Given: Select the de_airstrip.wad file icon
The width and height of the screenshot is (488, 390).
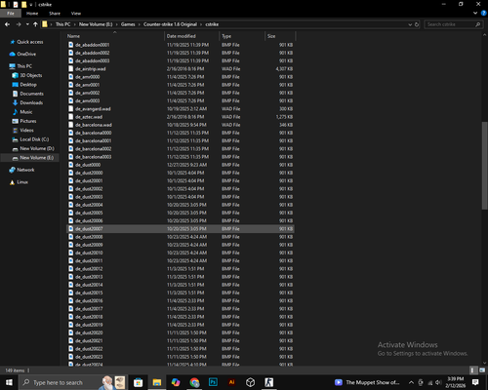Looking at the screenshot, I should click(71, 69).
